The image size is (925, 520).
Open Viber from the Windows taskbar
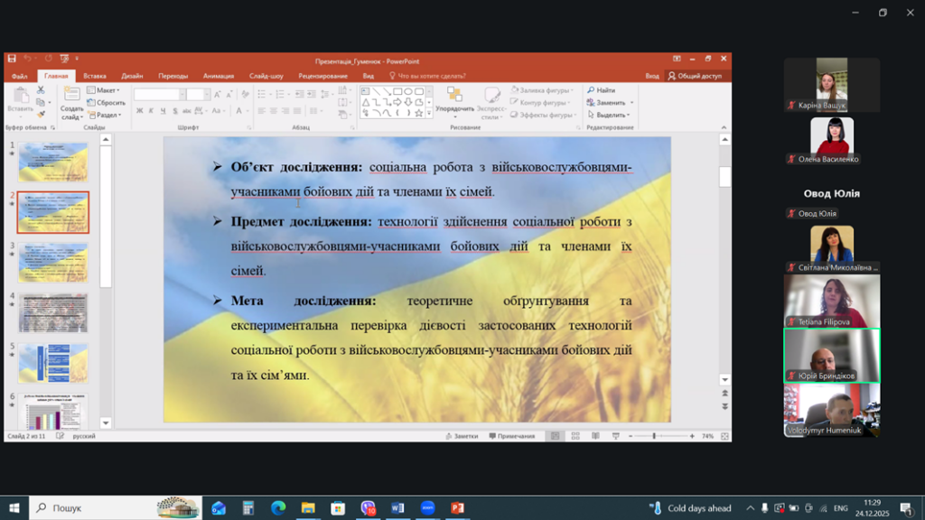[x=368, y=508]
